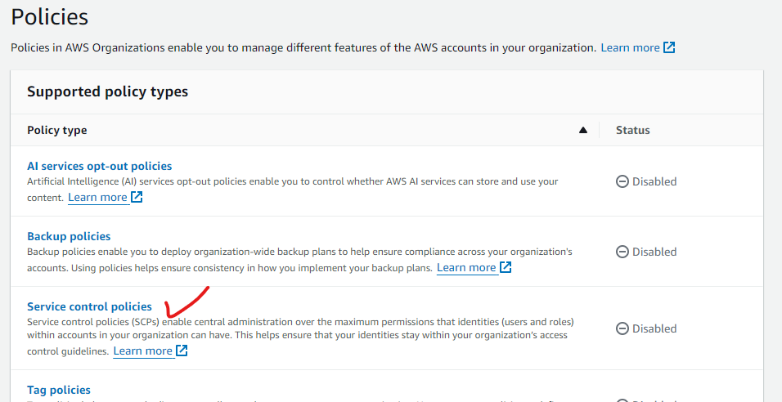
Task: Open Tag policies
Action: [59, 390]
